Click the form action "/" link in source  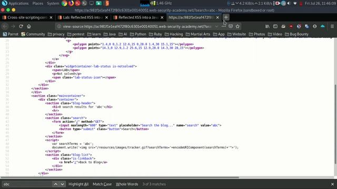[78, 122]
